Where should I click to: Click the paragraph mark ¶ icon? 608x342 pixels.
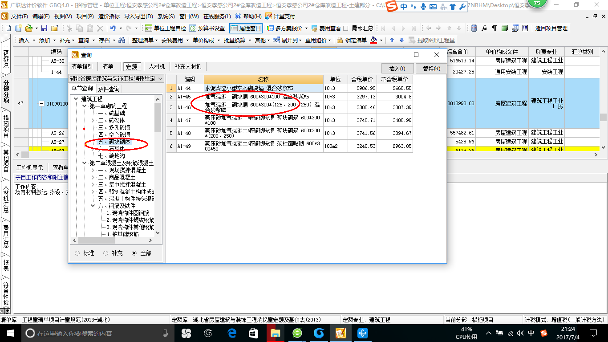[495, 28]
